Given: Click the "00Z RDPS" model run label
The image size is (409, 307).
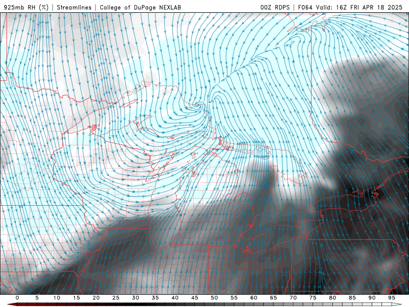Looking at the screenshot, I should click(275, 7).
